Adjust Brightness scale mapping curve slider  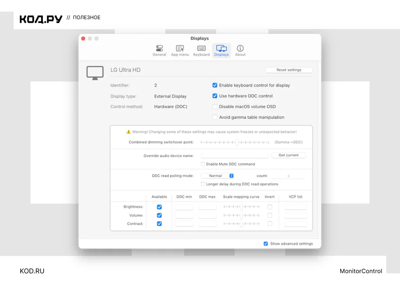241,207
